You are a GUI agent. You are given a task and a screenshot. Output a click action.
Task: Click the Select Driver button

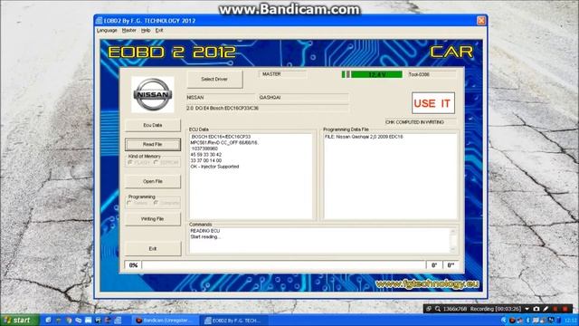(x=214, y=79)
